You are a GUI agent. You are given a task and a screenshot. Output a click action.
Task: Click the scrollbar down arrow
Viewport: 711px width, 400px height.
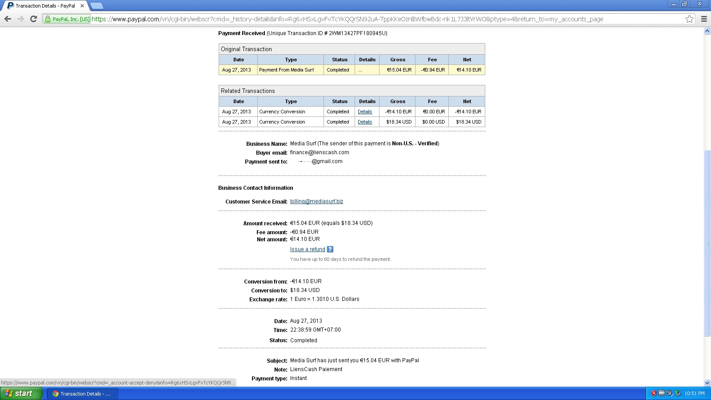[707, 383]
